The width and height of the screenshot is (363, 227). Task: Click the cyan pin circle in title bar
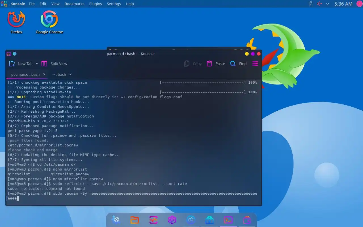coord(15,54)
